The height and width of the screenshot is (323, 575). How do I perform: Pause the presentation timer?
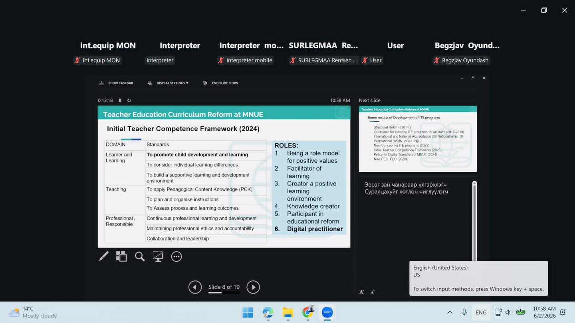click(120, 100)
